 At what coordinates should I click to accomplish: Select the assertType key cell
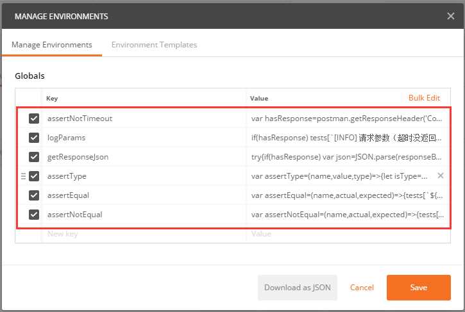click(x=144, y=176)
